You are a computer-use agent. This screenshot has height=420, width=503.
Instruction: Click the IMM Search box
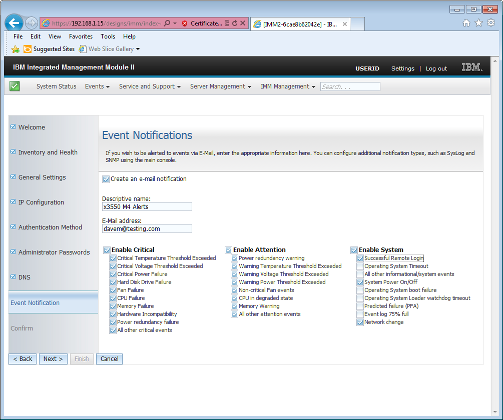(x=350, y=86)
